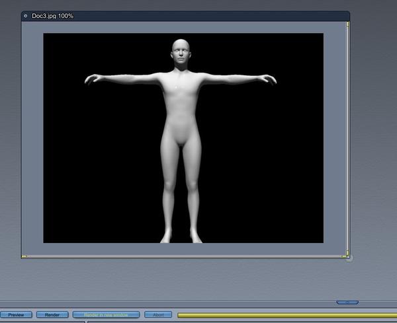The image size is (397, 323).
Task: Click the yellow render progress bar
Action: coord(287,315)
